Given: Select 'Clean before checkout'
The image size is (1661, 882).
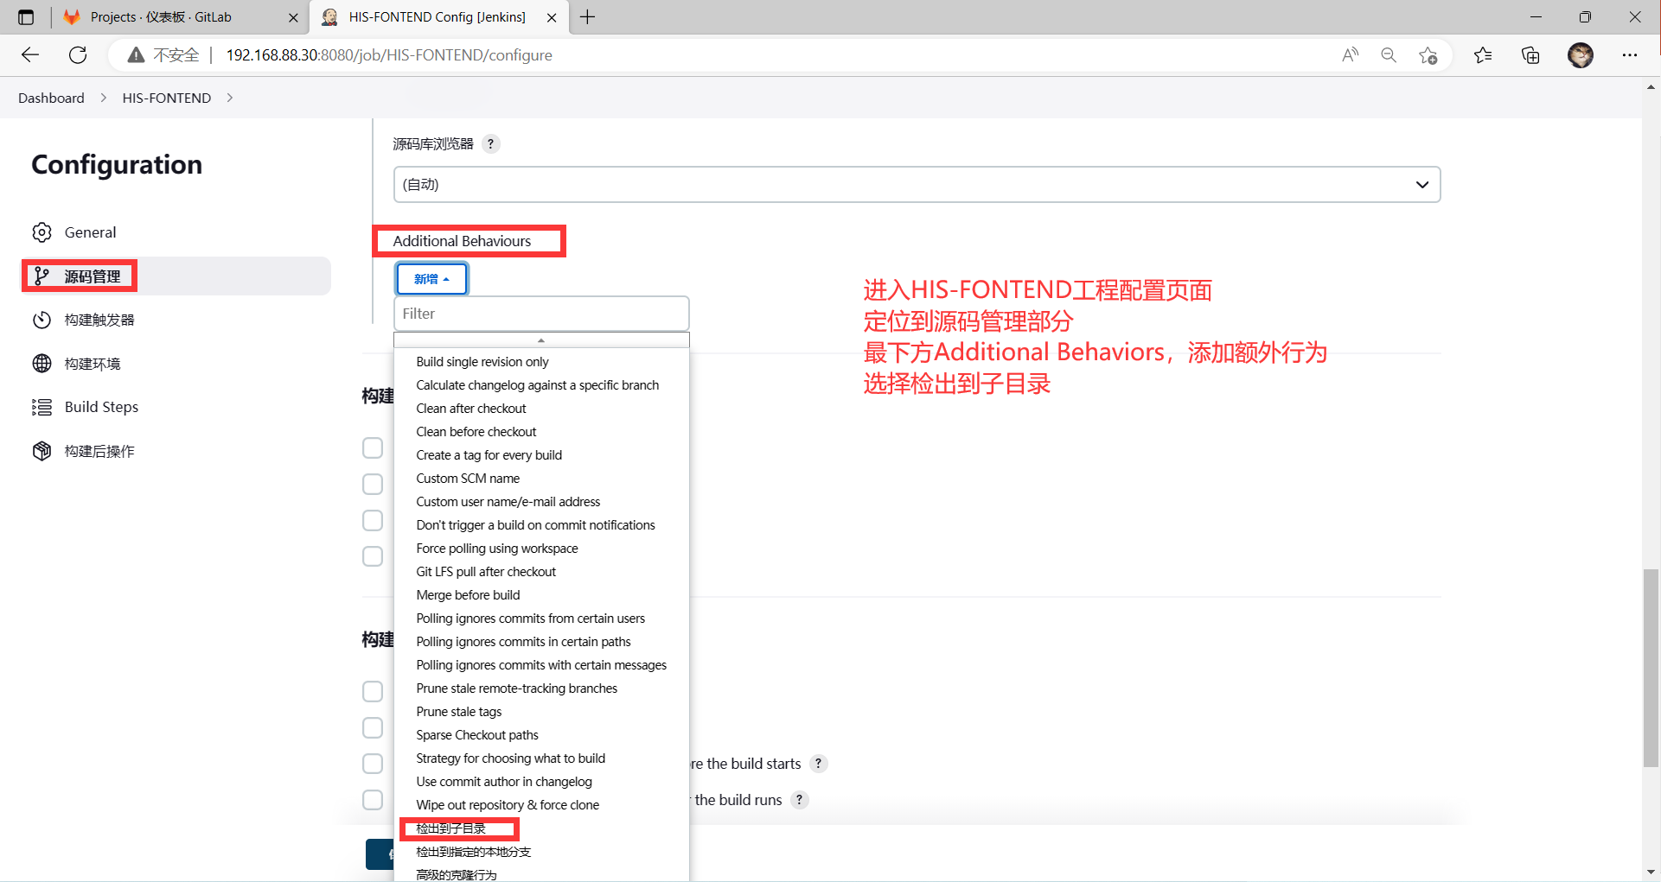Looking at the screenshot, I should [x=476, y=432].
